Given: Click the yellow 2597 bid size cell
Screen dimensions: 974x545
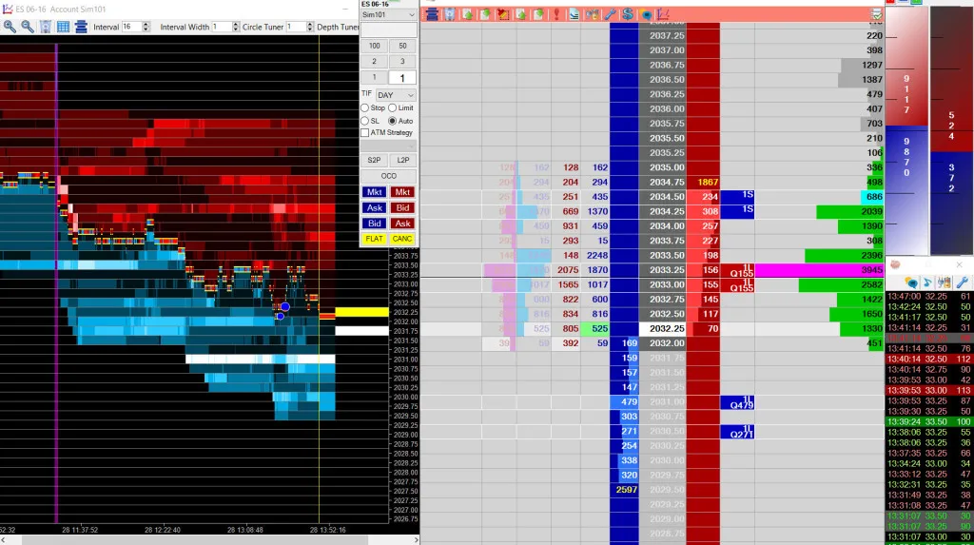Looking at the screenshot, I should pyautogui.click(x=624, y=490).
